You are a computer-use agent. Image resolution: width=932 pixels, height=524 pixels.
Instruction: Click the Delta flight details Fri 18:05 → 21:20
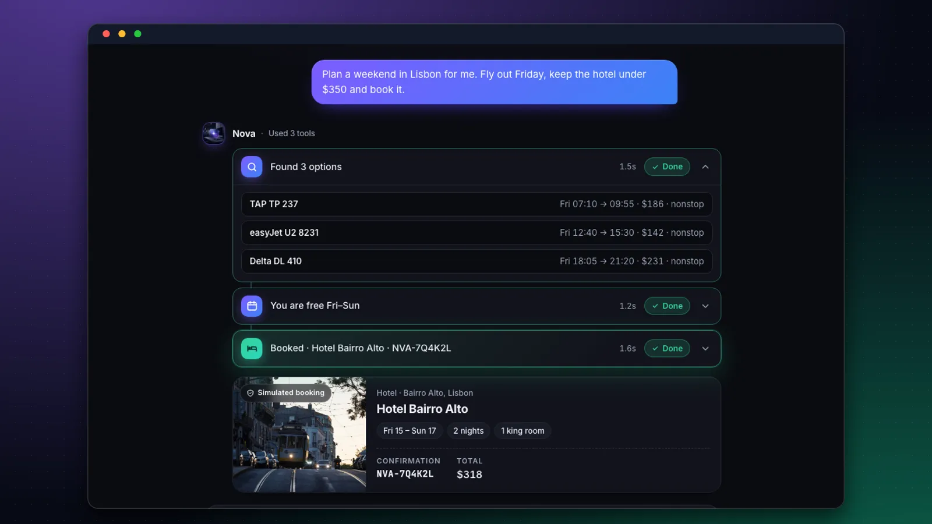tap(632, 261)
